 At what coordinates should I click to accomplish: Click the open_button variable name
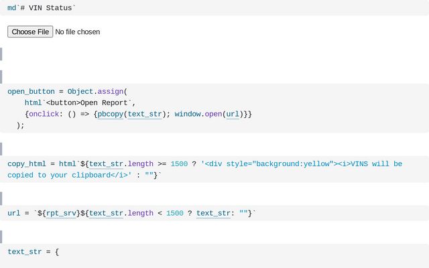(x=31, y=91)
